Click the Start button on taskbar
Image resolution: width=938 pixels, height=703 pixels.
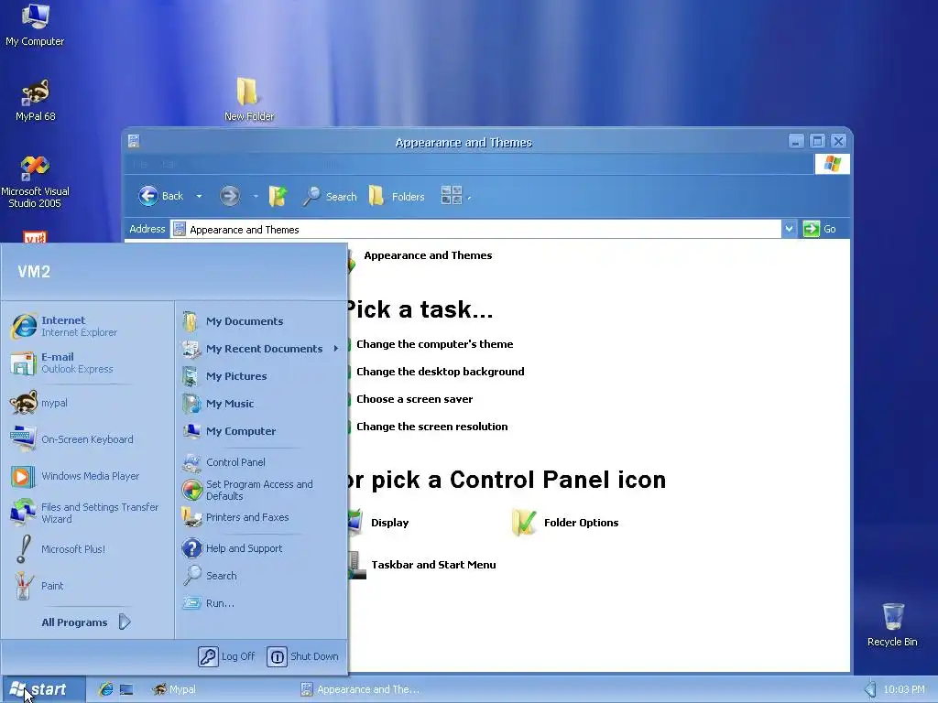tap(42, 689)
